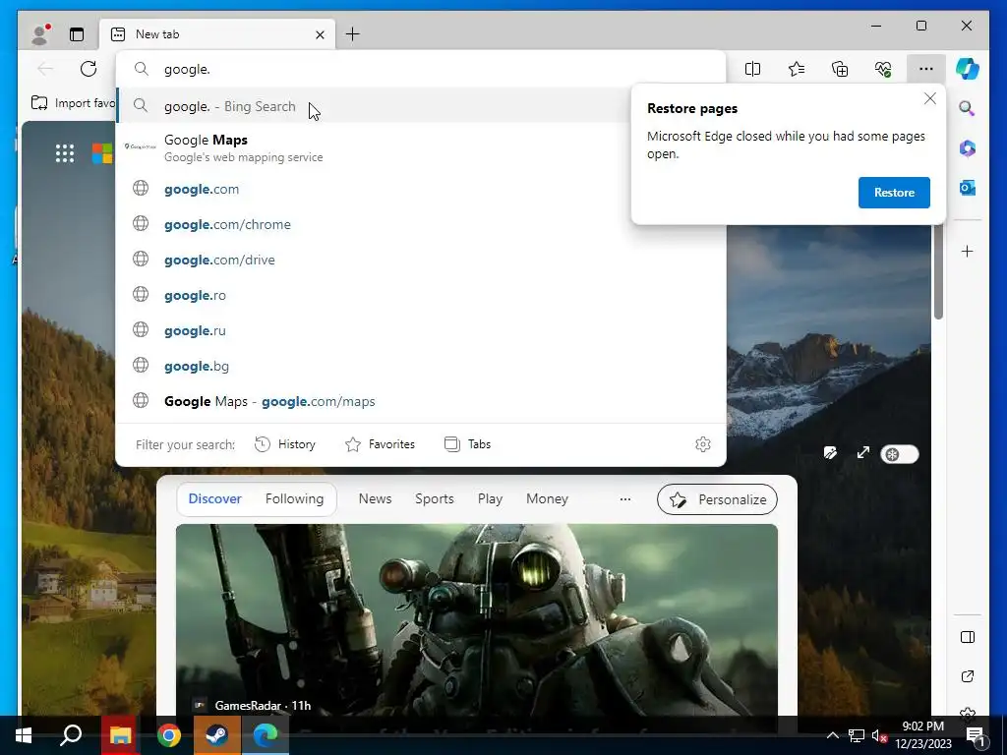Edit the background image icon
Viewport: 1007px width, 755px height.
coord(830,453)
